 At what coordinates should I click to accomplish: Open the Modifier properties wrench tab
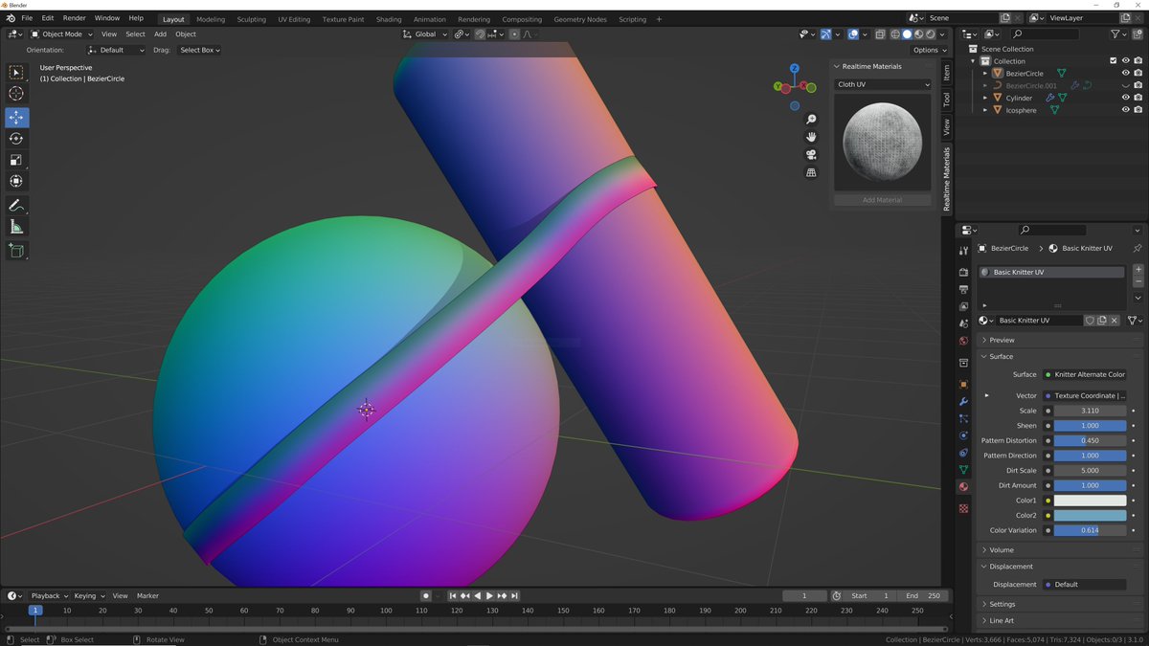click(963, 401)
